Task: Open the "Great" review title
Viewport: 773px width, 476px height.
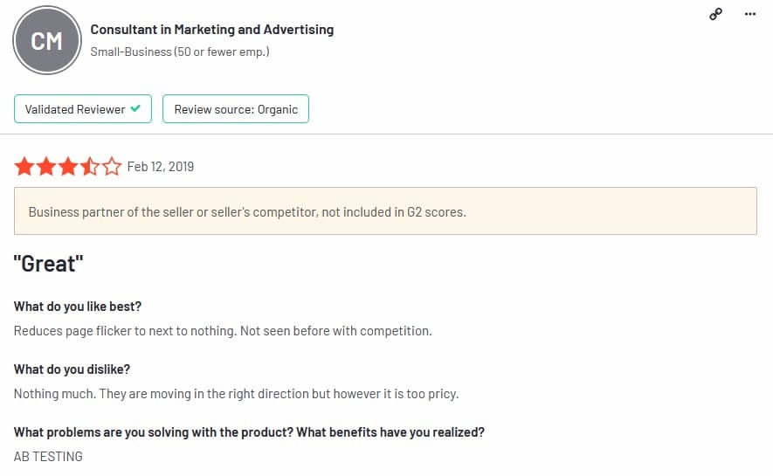Action: pyautogui.click(x=48, y=263)
